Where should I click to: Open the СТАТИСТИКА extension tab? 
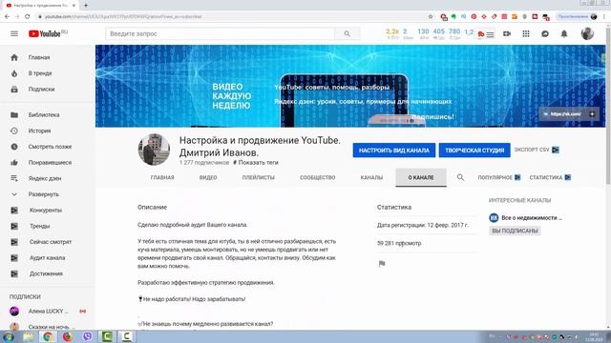pyautogui.click(x=550, y=177)
